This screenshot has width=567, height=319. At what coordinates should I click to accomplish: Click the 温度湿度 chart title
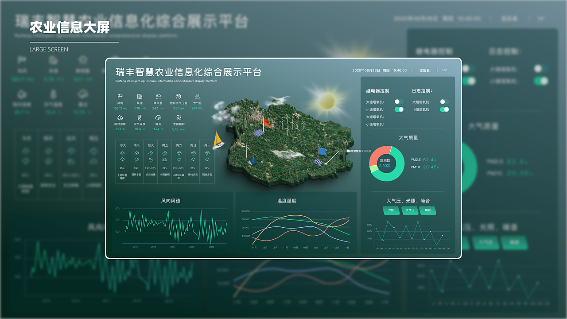pos(287,201)
